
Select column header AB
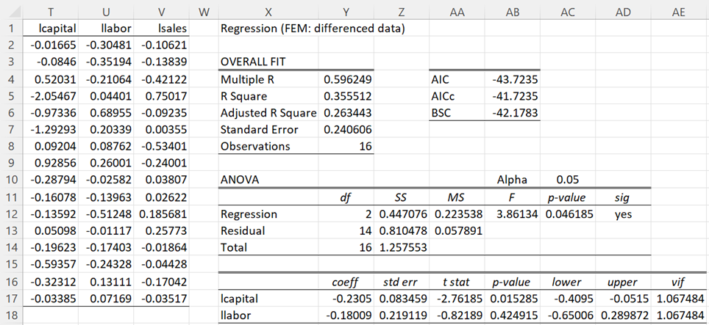tap(513, 12)
